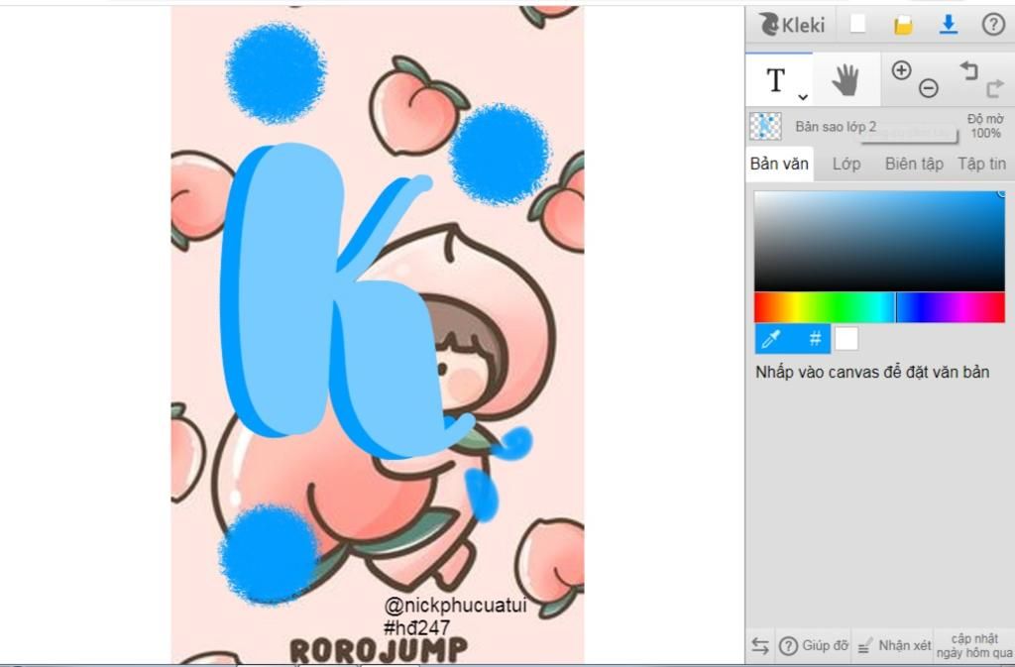Create a new image with the blank page icon
1015x667 pixels.
click(x=857, y=24)
